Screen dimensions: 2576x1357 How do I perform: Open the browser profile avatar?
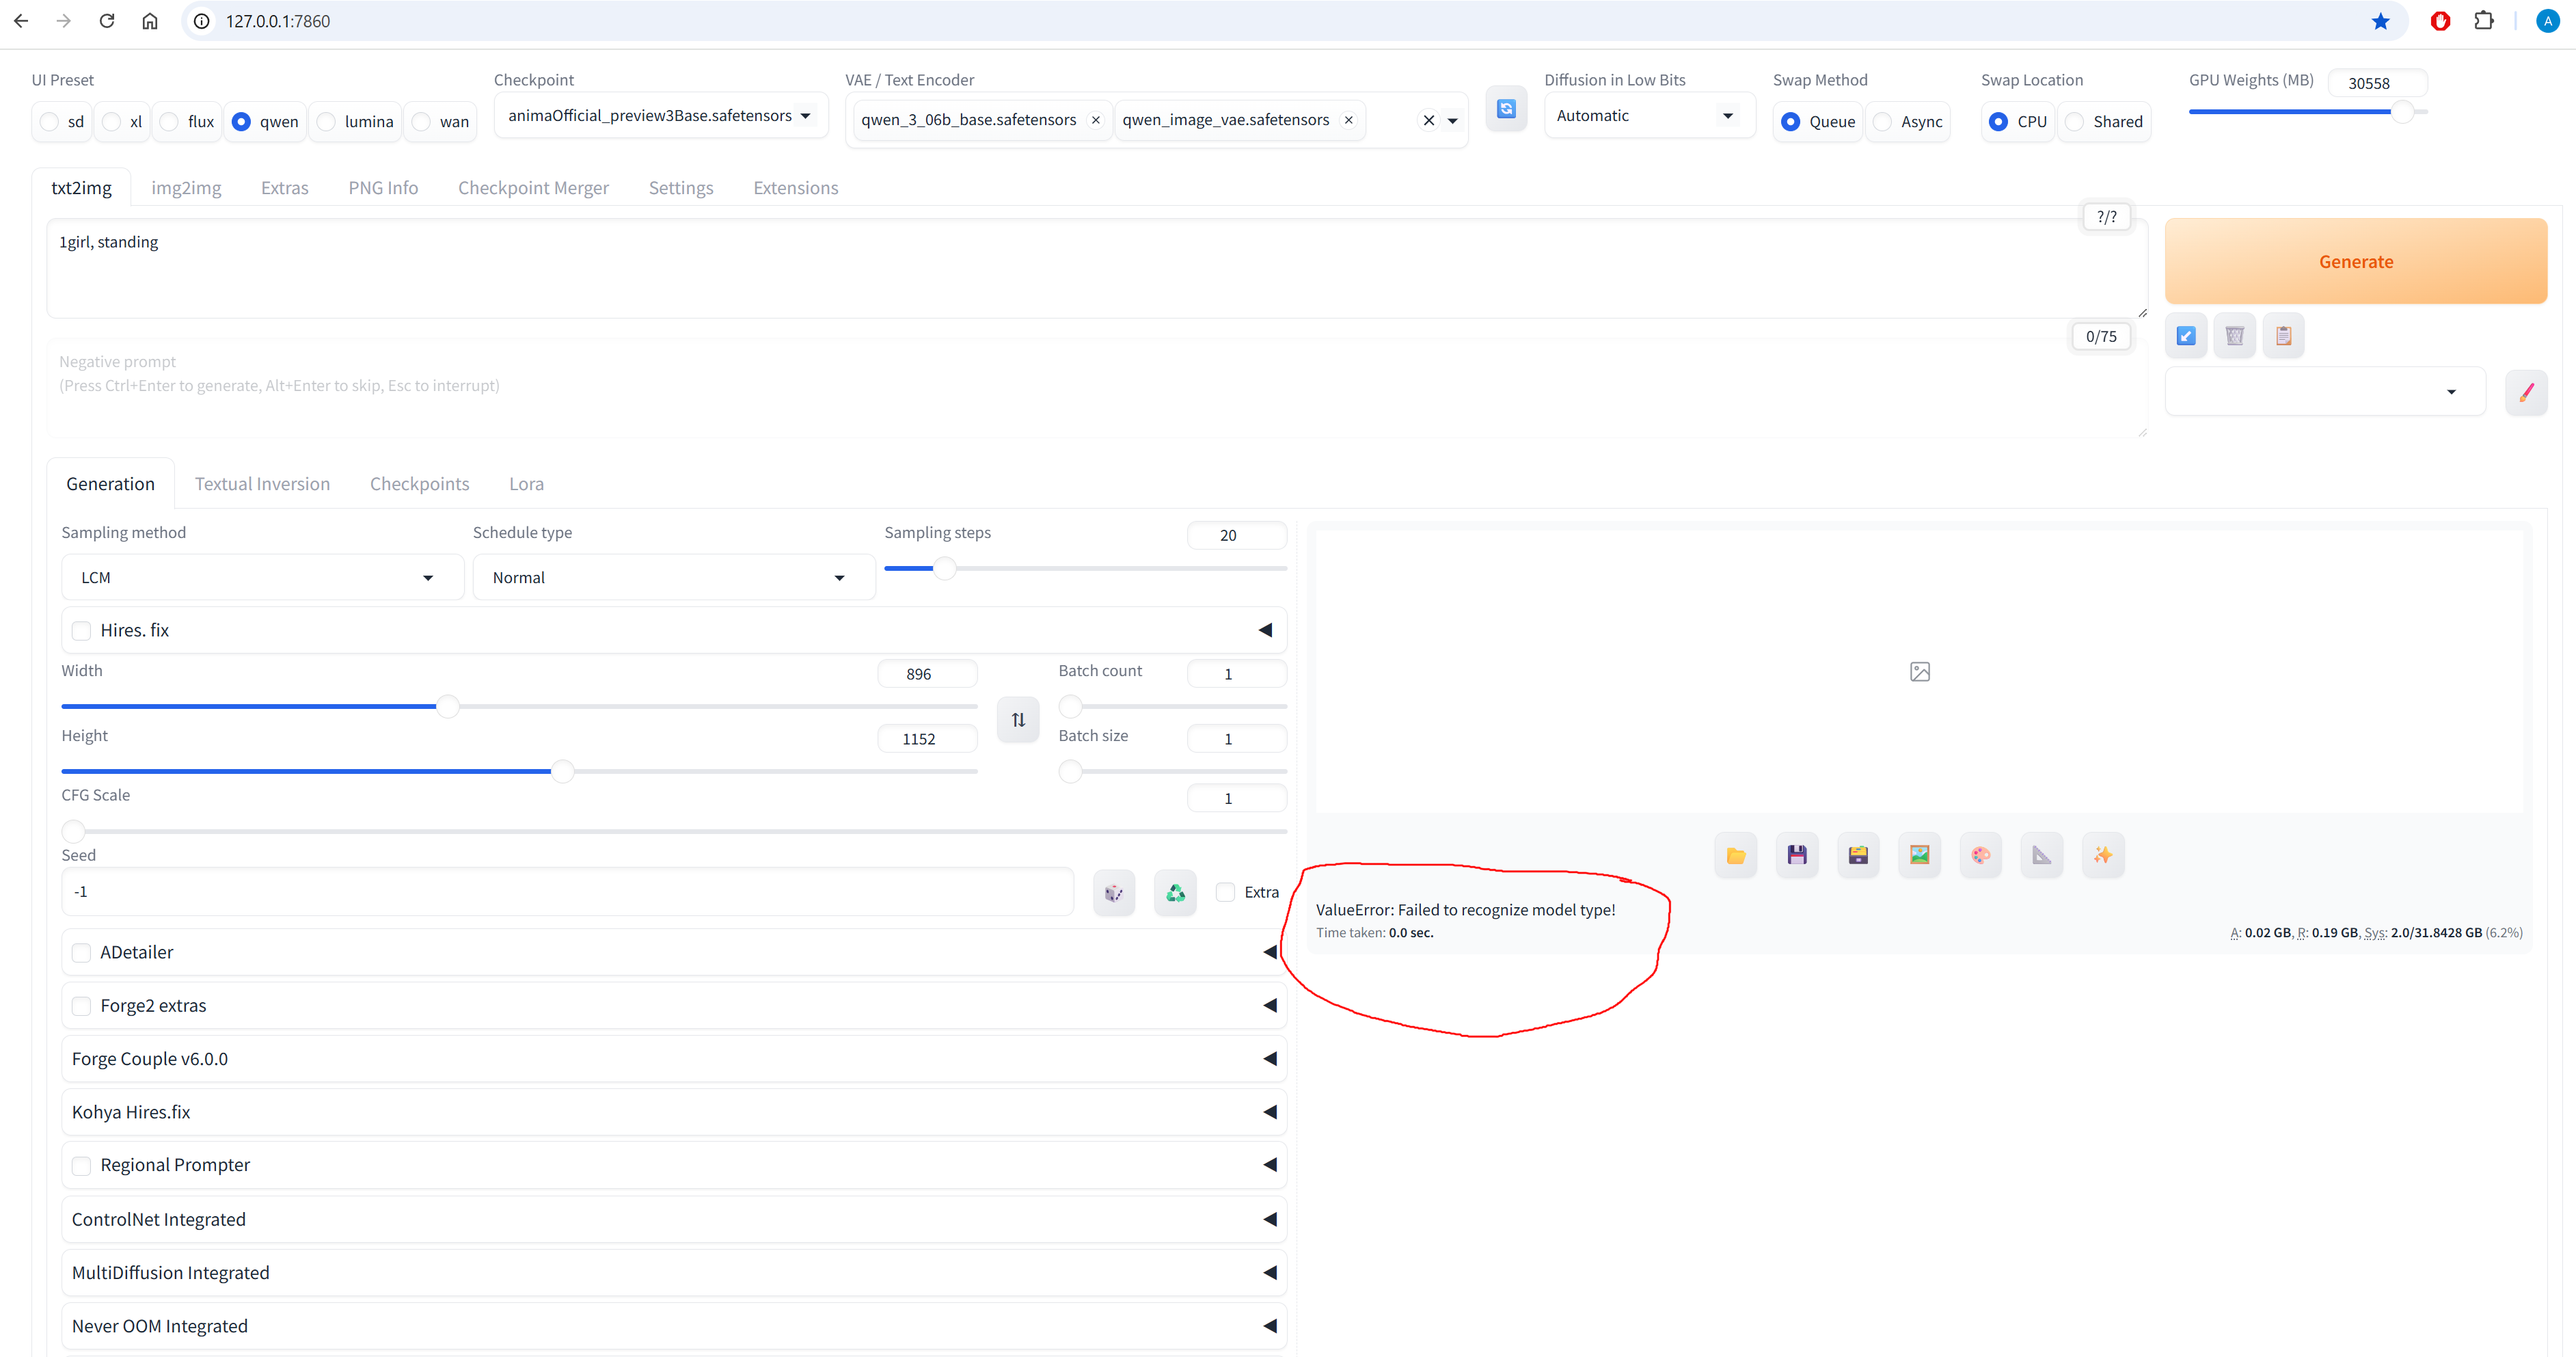[2548, 21]
